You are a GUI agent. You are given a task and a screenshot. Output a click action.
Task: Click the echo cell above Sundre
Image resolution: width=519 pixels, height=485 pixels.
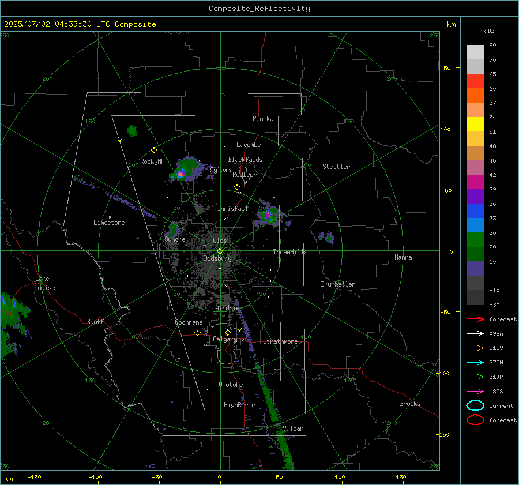[x=173, y=230]
